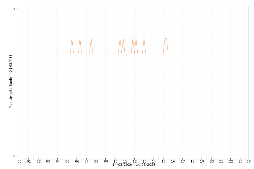The image size is (254, 169).
Task: Select hour 05 on the x-axis
Action: [67, 161]
